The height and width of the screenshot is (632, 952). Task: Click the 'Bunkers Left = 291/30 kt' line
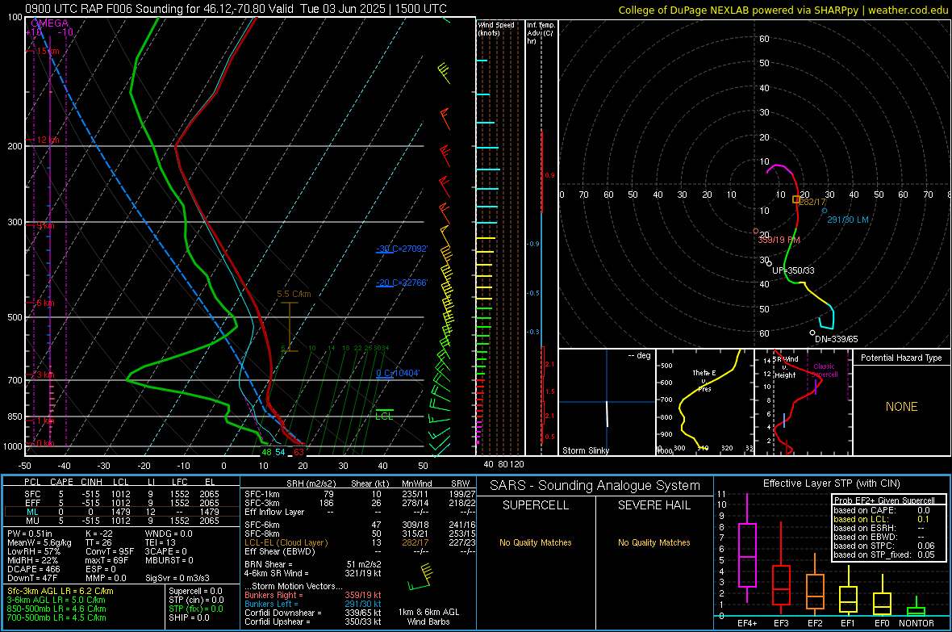pyautogui.click(x=313, y=604)
